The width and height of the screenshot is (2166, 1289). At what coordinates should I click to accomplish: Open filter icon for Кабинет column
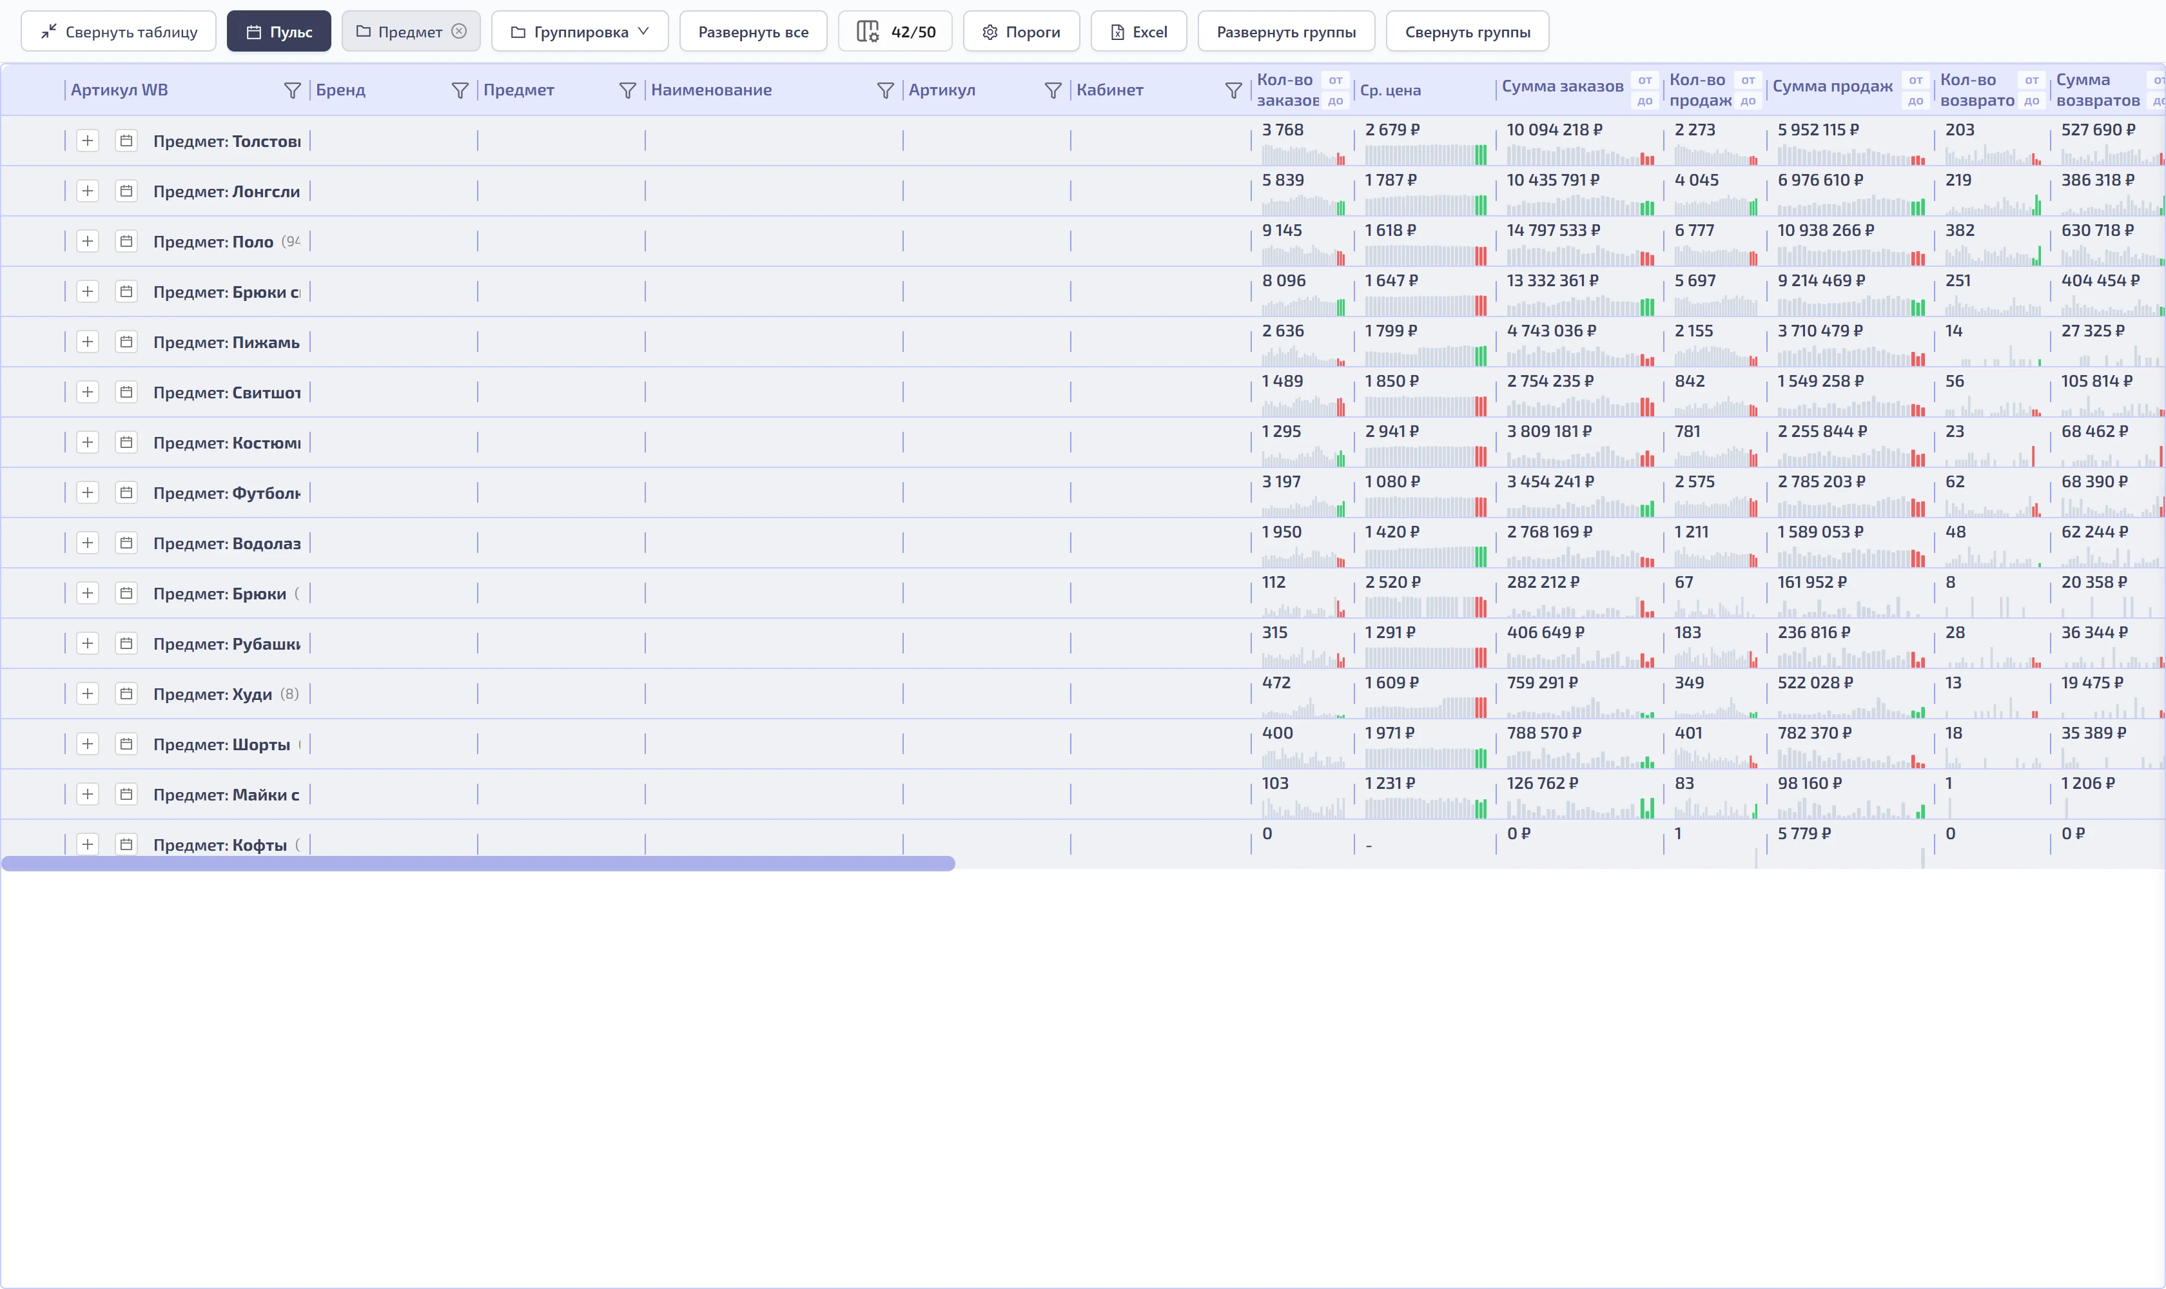[1233, 90]
